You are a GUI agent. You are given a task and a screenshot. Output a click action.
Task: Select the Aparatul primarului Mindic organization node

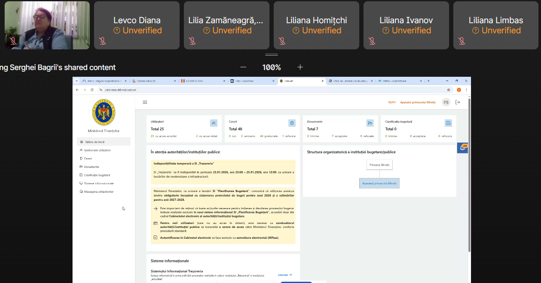379,183
